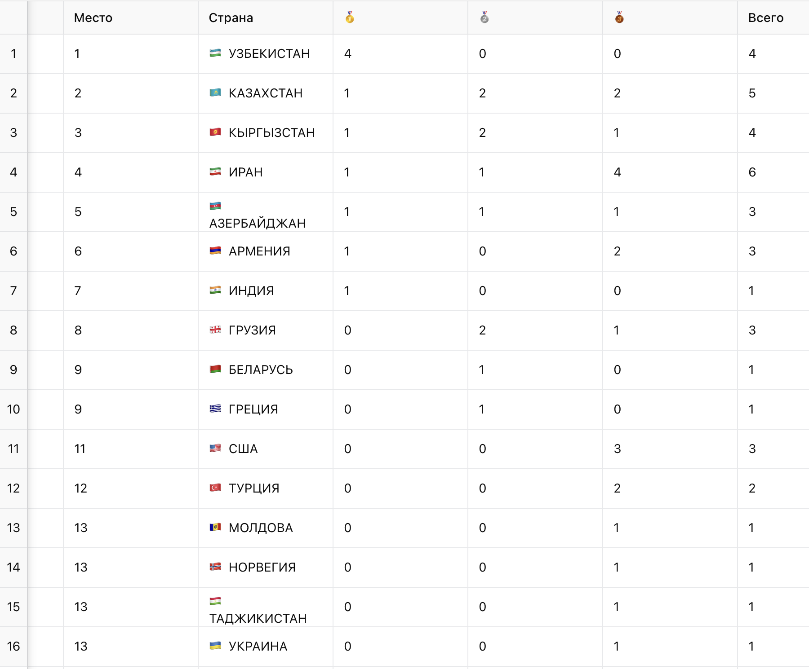Click the ТАДЖИКИСТАН country cell
The width and height of the screenshot is (809, 669).
point(266,607)
